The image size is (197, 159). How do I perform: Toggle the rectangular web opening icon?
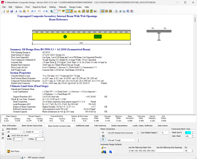point(71,11)
